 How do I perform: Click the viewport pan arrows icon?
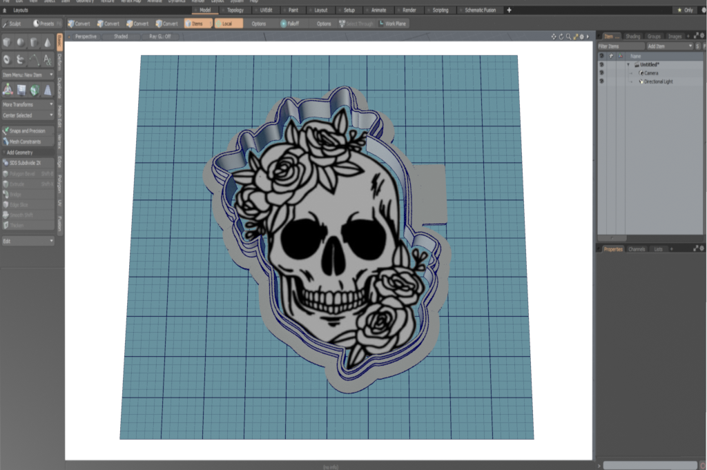coord(554,37)
